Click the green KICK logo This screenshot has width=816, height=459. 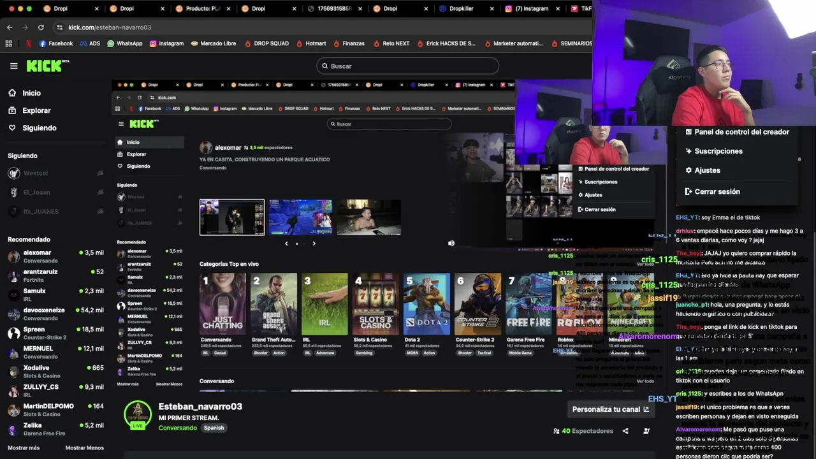point(47,66)
